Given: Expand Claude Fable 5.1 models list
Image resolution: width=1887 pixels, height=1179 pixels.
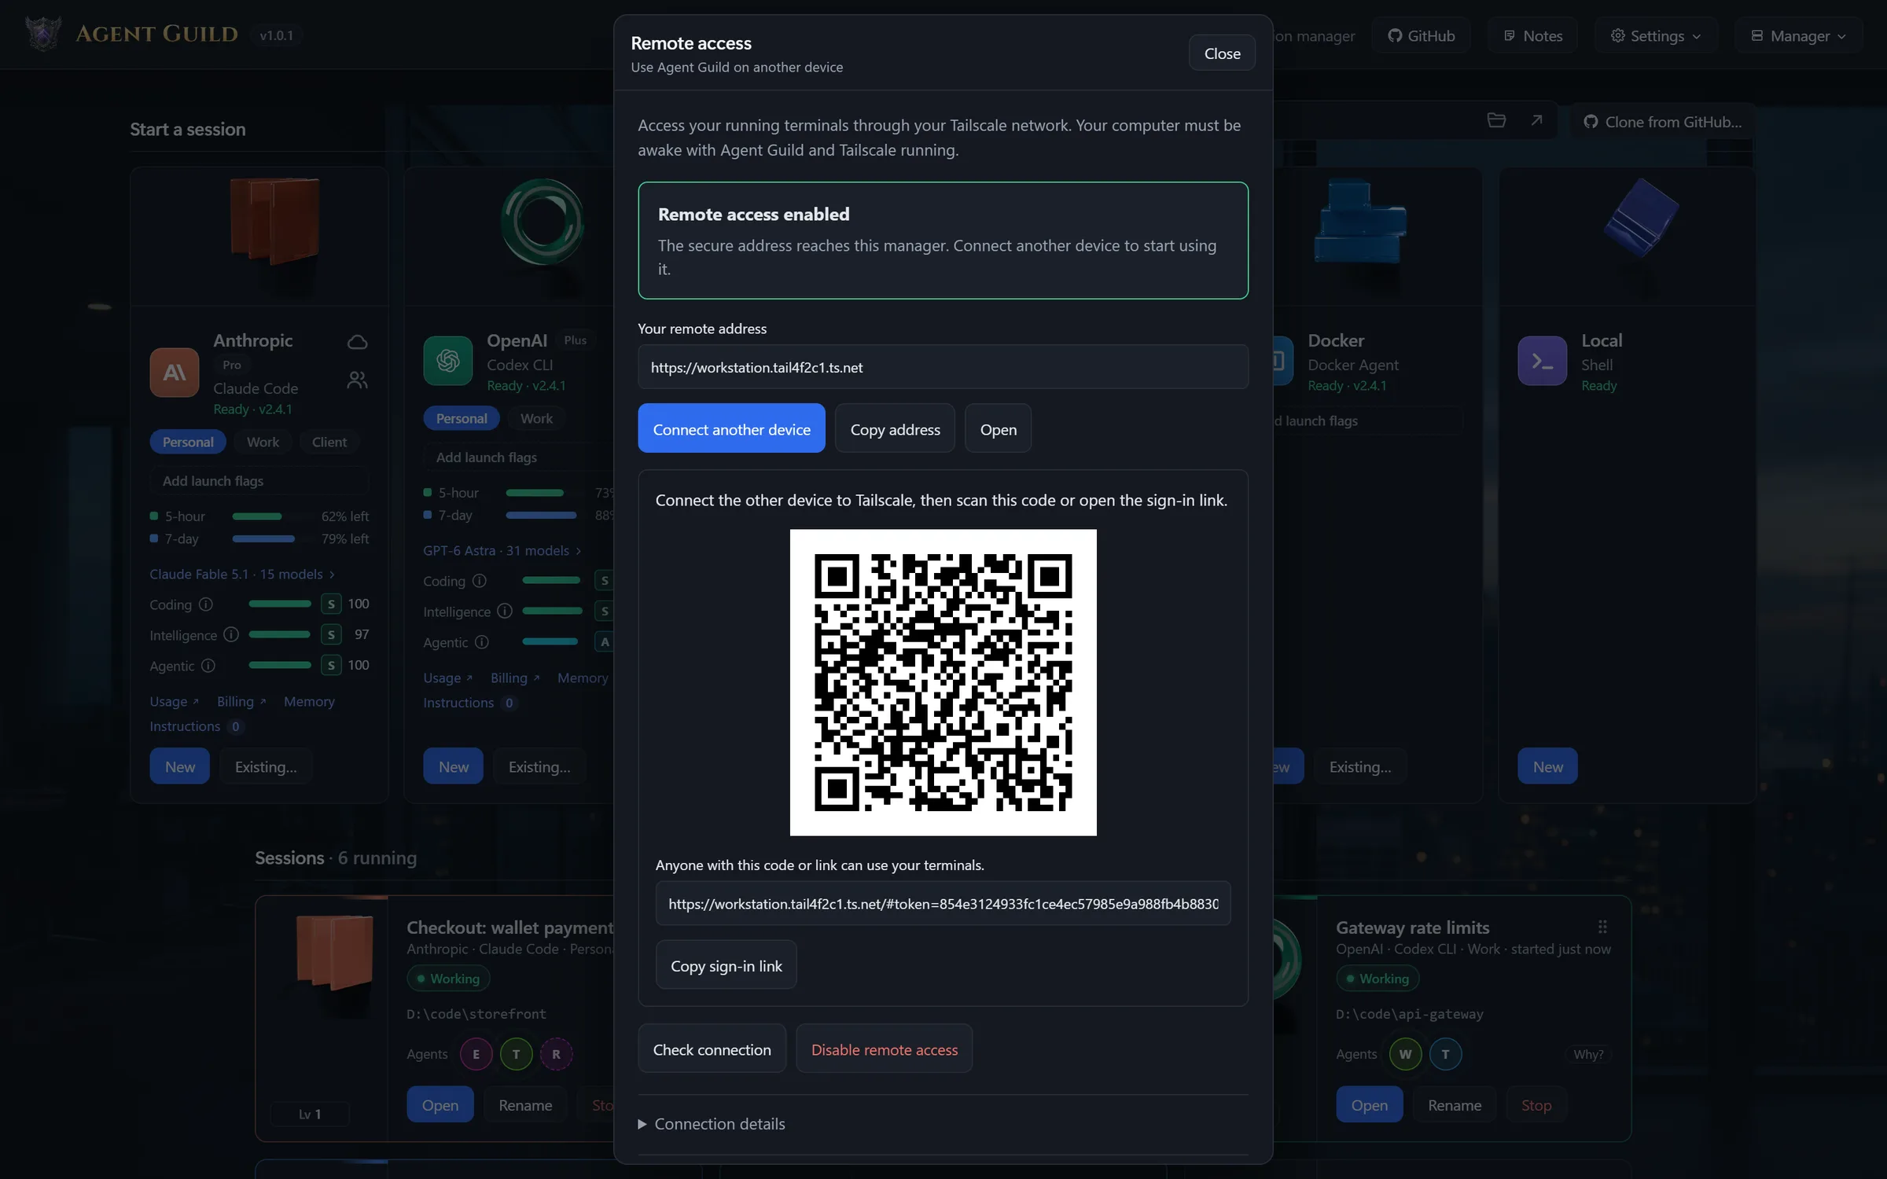Looking at the screenshot, I should [243, 574].
